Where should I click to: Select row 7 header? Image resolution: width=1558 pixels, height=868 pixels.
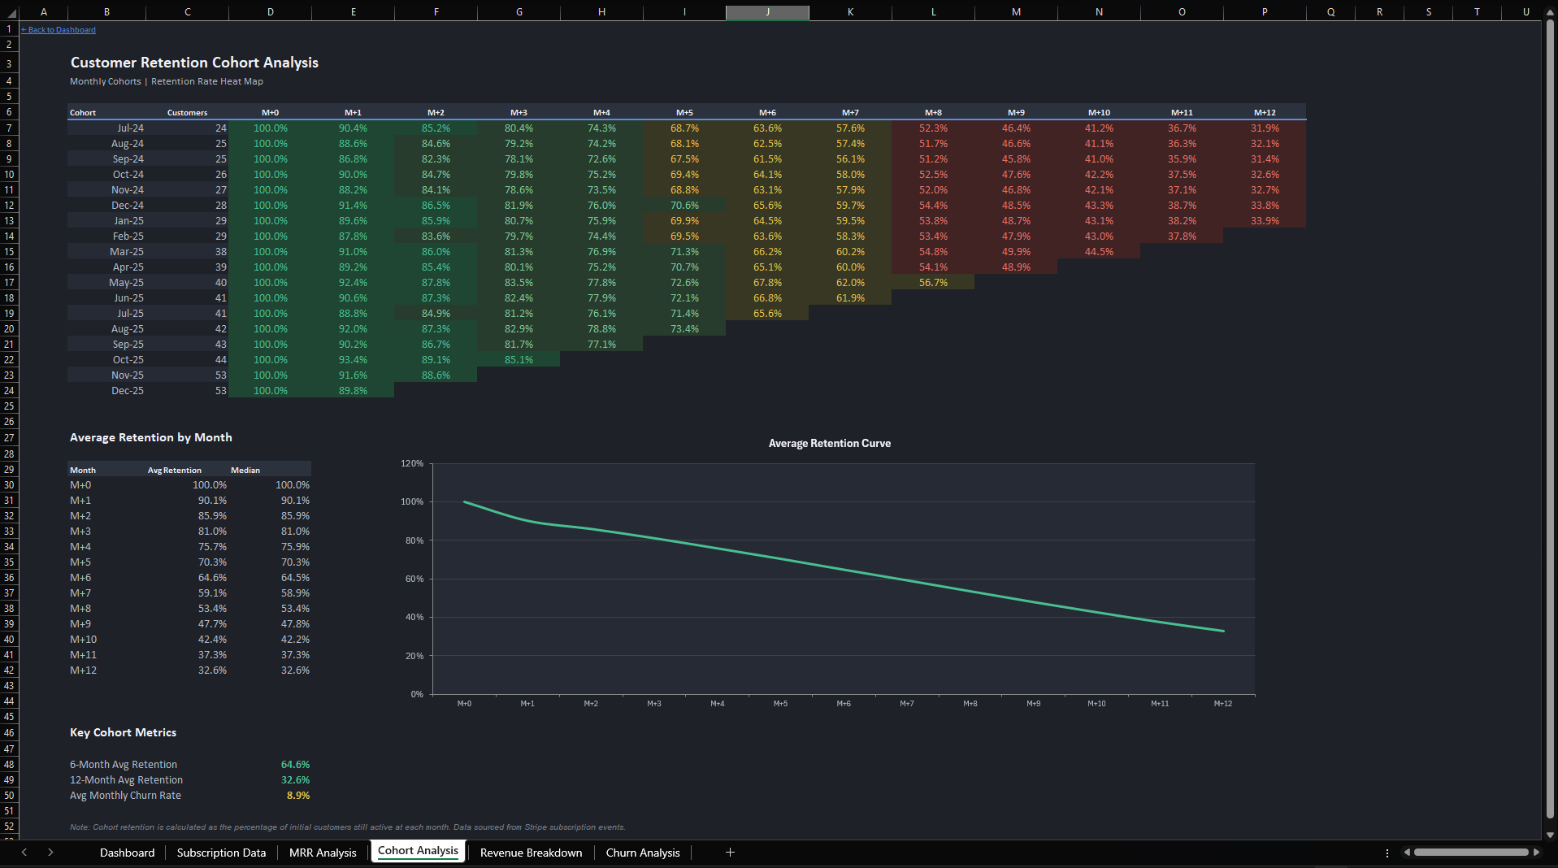coord(9,128)
